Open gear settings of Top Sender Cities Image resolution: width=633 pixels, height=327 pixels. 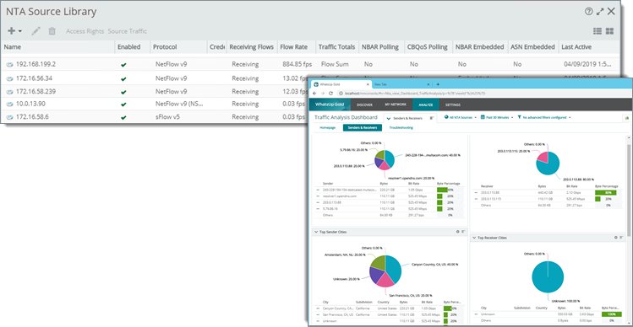[x=458, y=232]
